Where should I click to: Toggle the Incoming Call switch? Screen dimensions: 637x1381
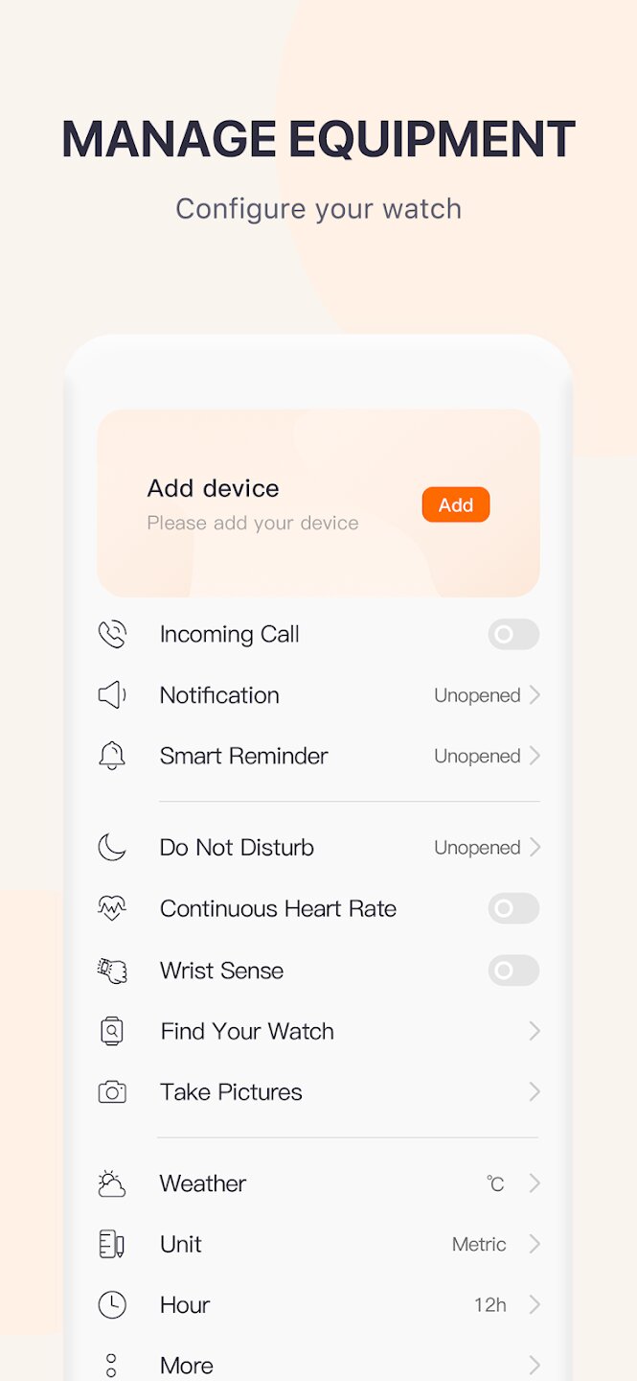(x=513, y=635)
